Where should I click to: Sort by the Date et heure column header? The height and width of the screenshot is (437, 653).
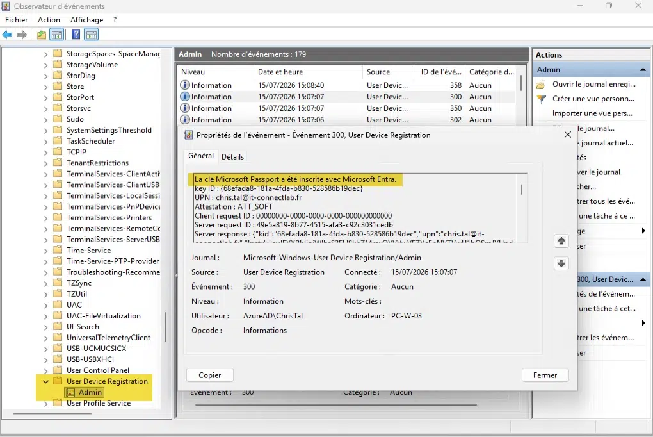click(308, 72)
